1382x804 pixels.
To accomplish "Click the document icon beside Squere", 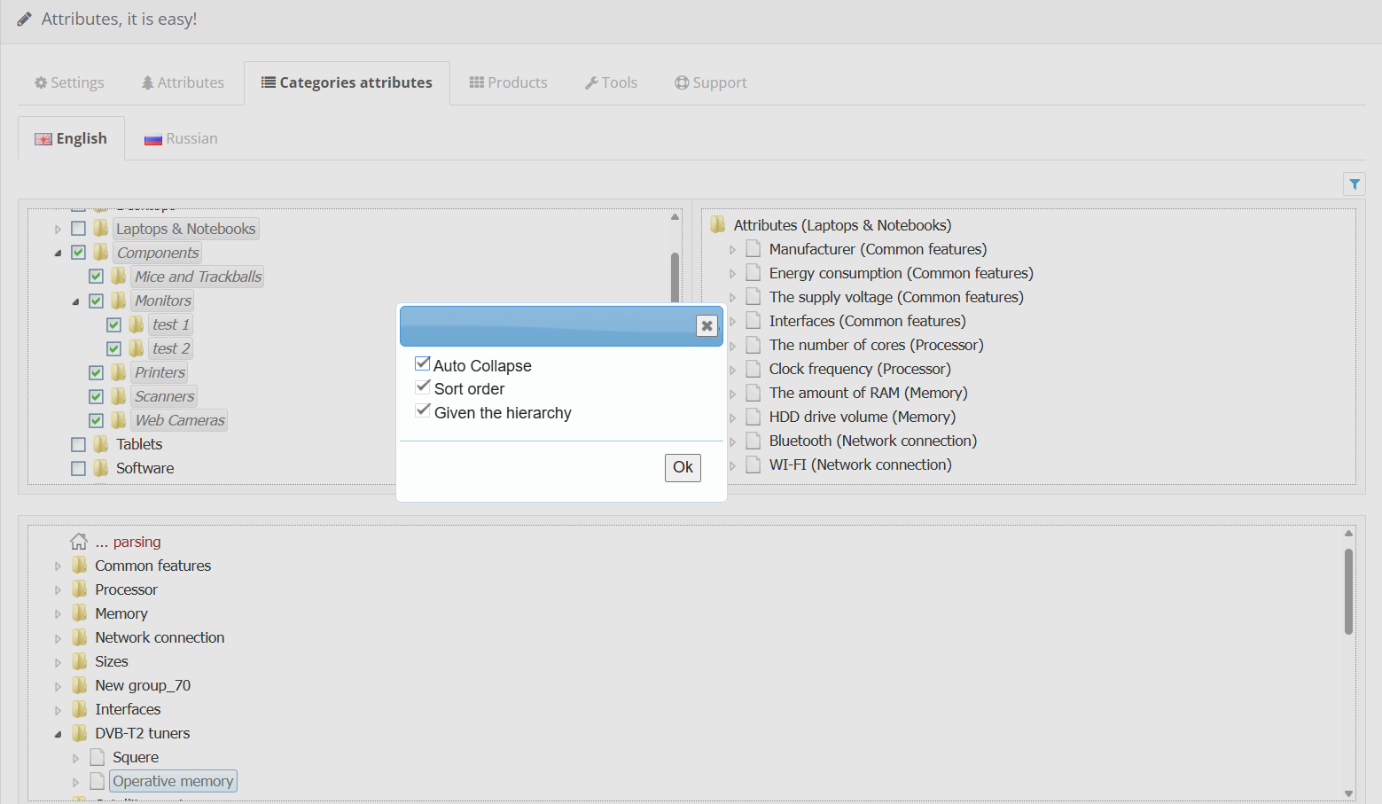I will click(98, 757).
